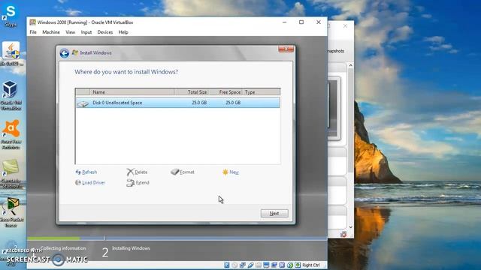The image size is (481, 270).
Task: Click the setup progress bar
Action: click(177, 238)
